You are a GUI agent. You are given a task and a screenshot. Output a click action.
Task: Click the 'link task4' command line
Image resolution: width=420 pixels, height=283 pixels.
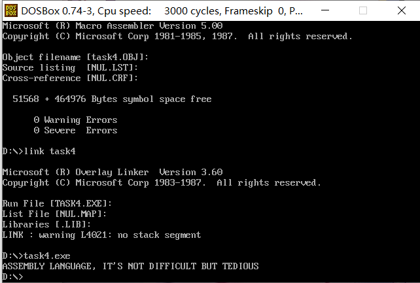pos(39,151)
